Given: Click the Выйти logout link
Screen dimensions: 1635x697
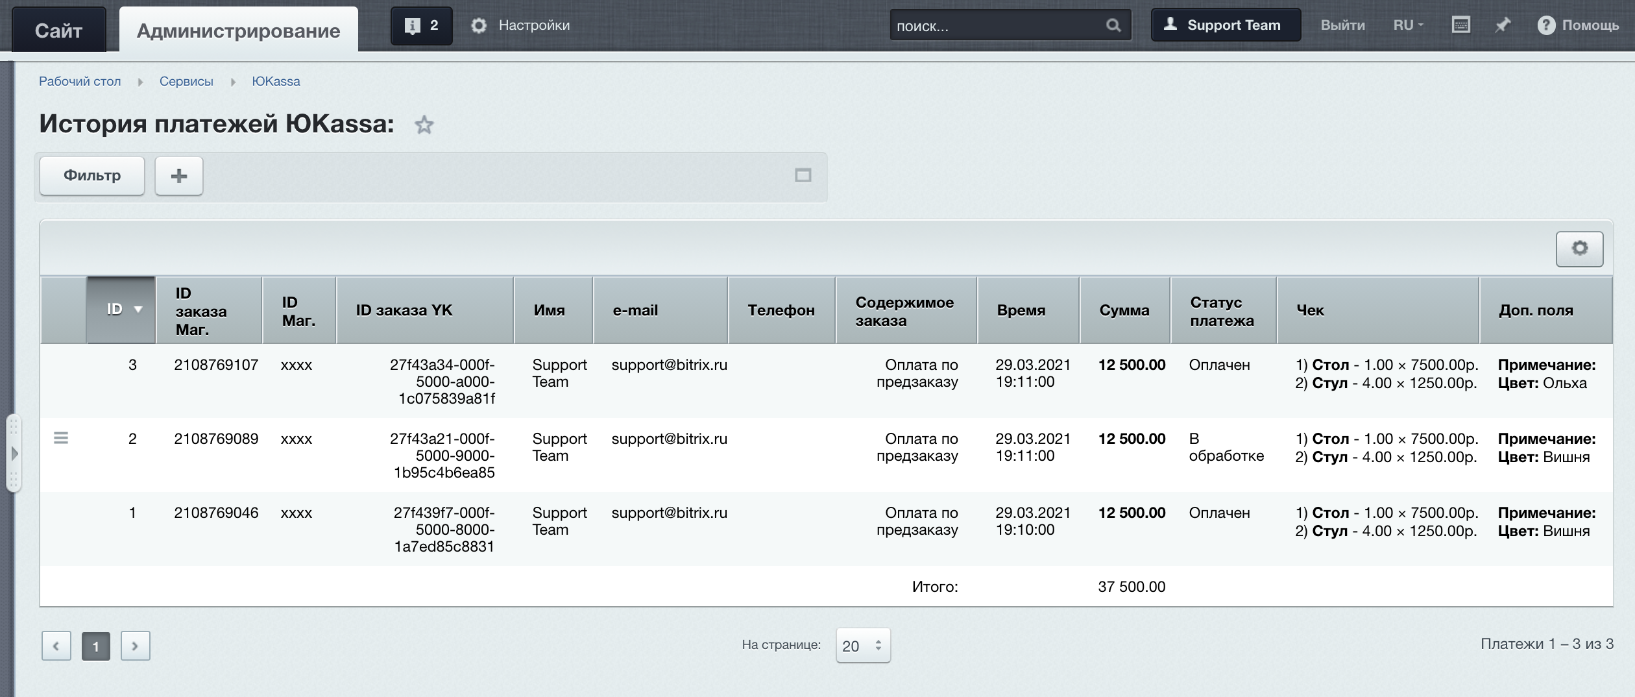Looking at the screenshot, I should pos(1342,25).
